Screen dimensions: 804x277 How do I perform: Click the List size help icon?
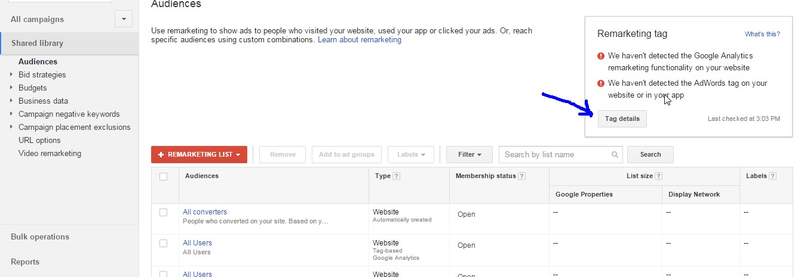659,176
